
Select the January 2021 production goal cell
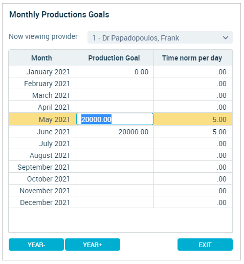click(115, 72)
